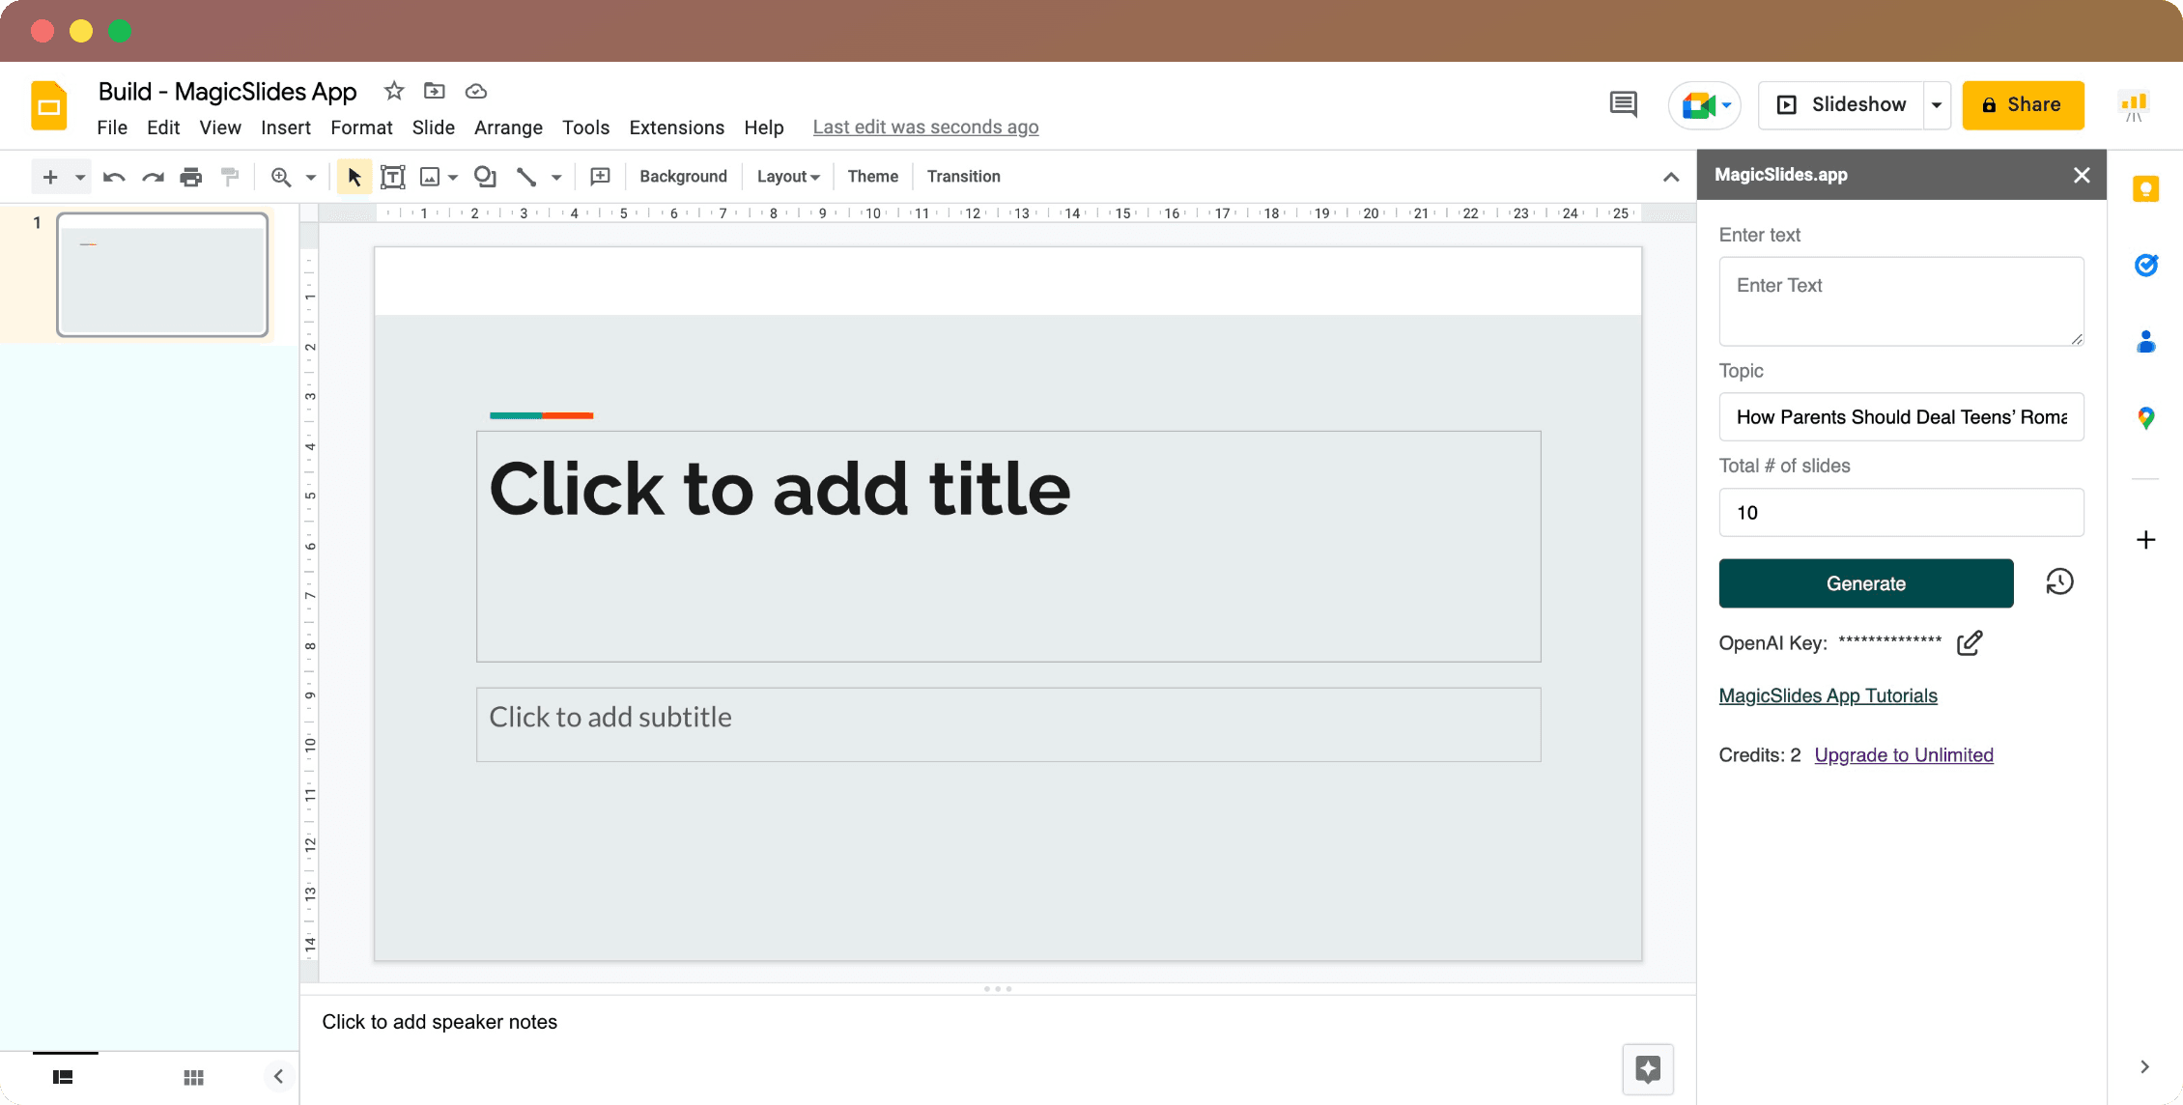The width and height of the screenshot is (2183, 1105).
Task: Undo the last action
Action: (114, 176)
